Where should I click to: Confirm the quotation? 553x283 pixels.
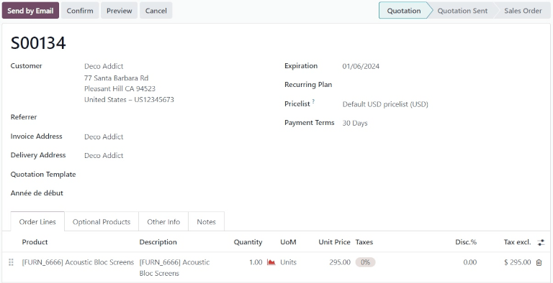pyautogui.click(x=80, y=11)
